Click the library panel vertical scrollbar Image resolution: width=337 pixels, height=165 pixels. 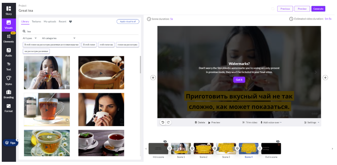pos(141,65)
